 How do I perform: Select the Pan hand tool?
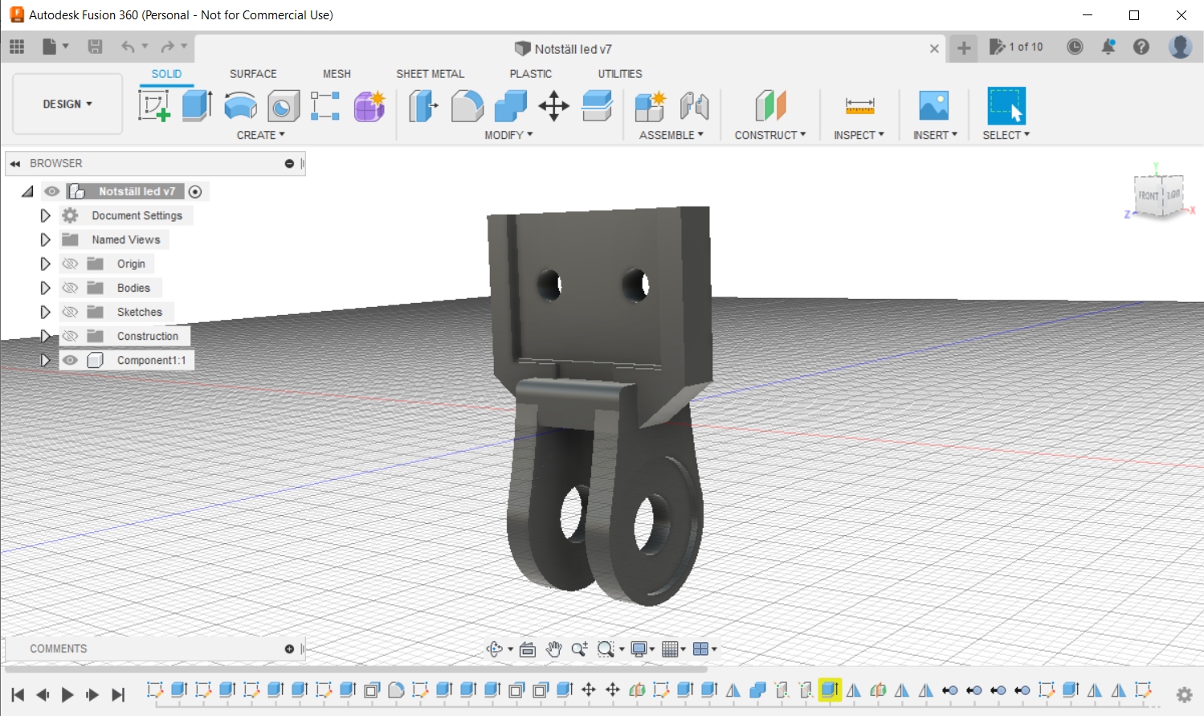(553, 649)
